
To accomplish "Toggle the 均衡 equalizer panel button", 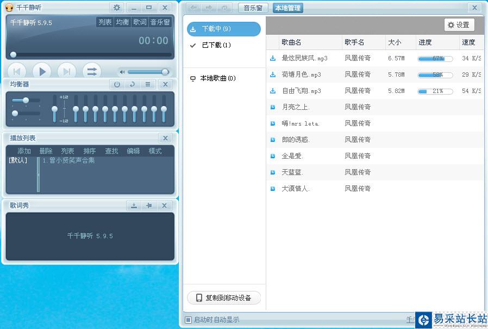I will pyautogui.click(x=122, y=22).
